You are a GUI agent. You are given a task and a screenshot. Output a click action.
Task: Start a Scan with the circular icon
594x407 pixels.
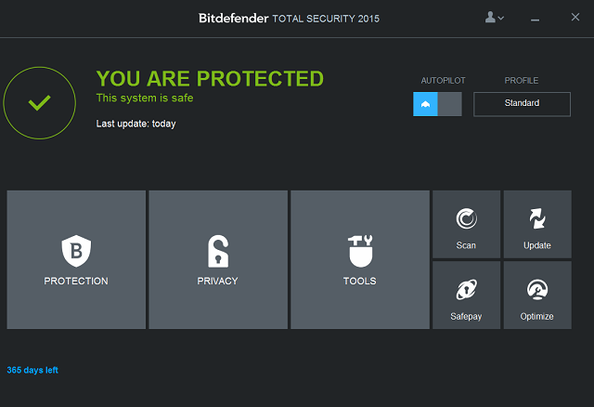(466, 218)
